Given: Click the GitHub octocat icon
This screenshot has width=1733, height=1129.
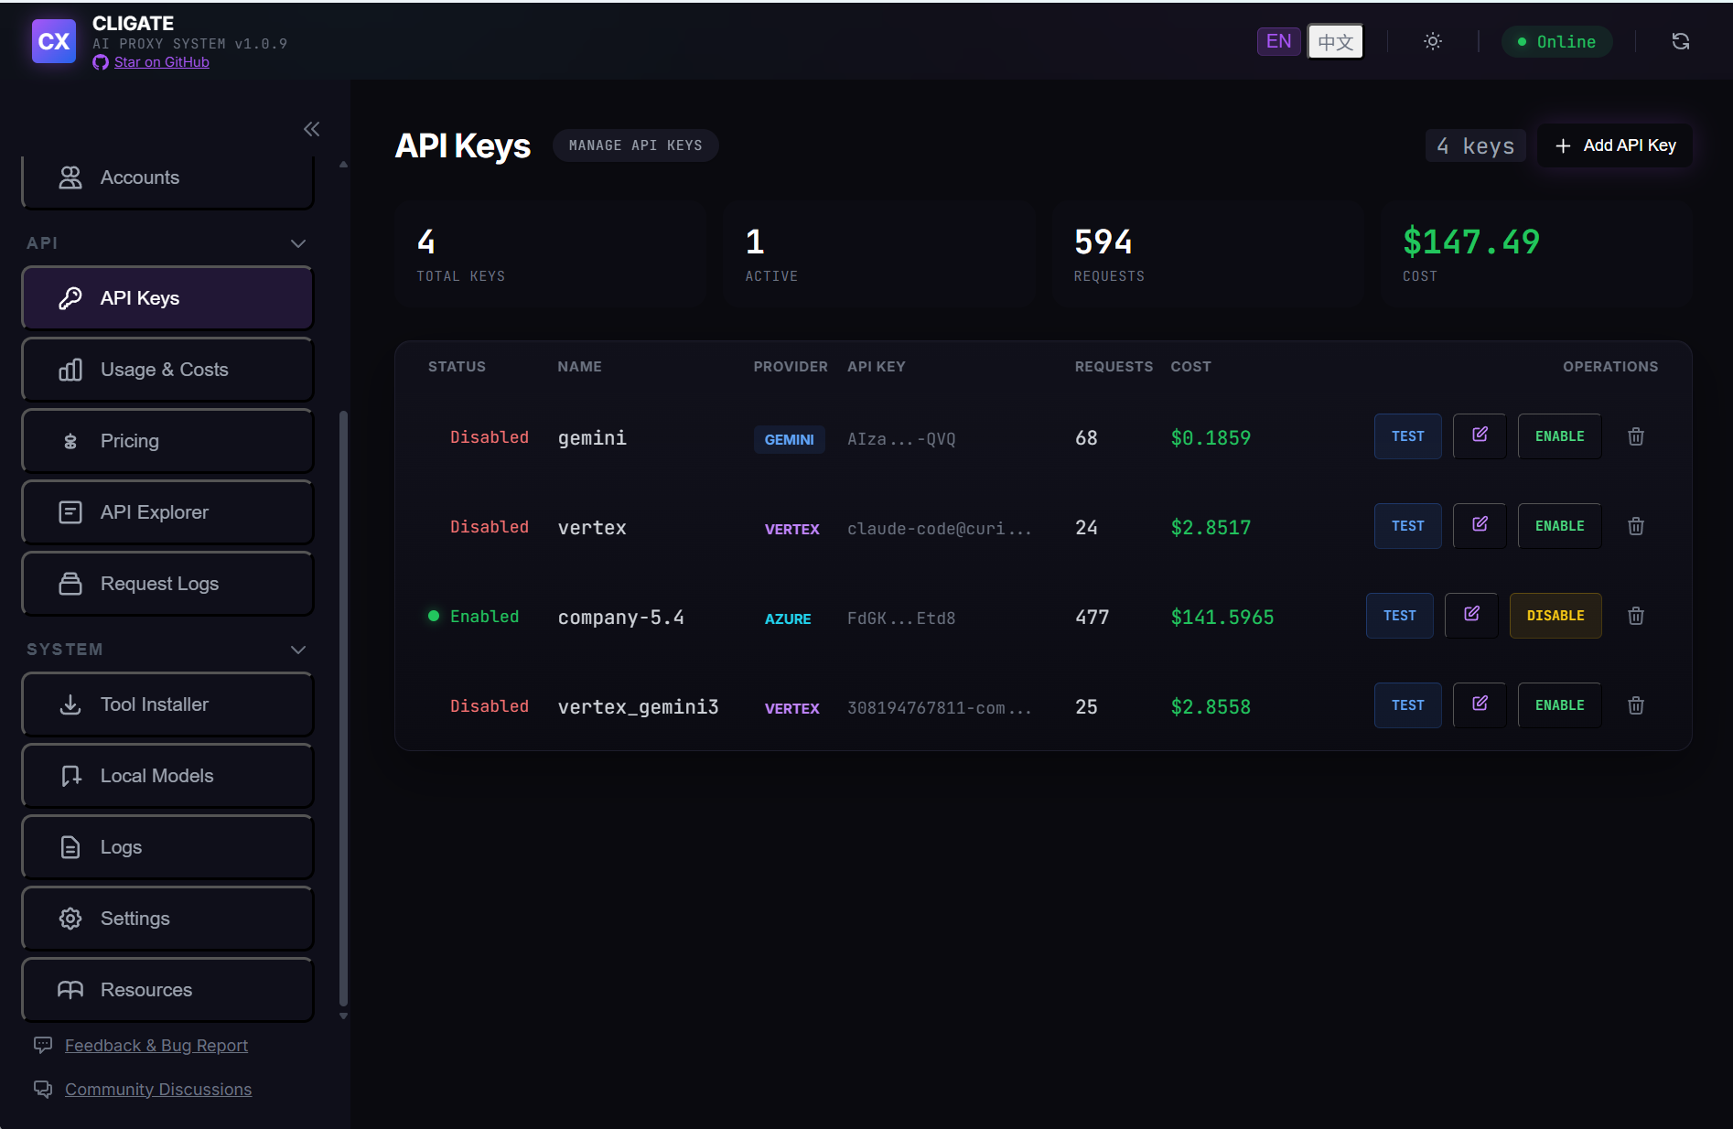Looking at the screenshot, I should point(101,62).
